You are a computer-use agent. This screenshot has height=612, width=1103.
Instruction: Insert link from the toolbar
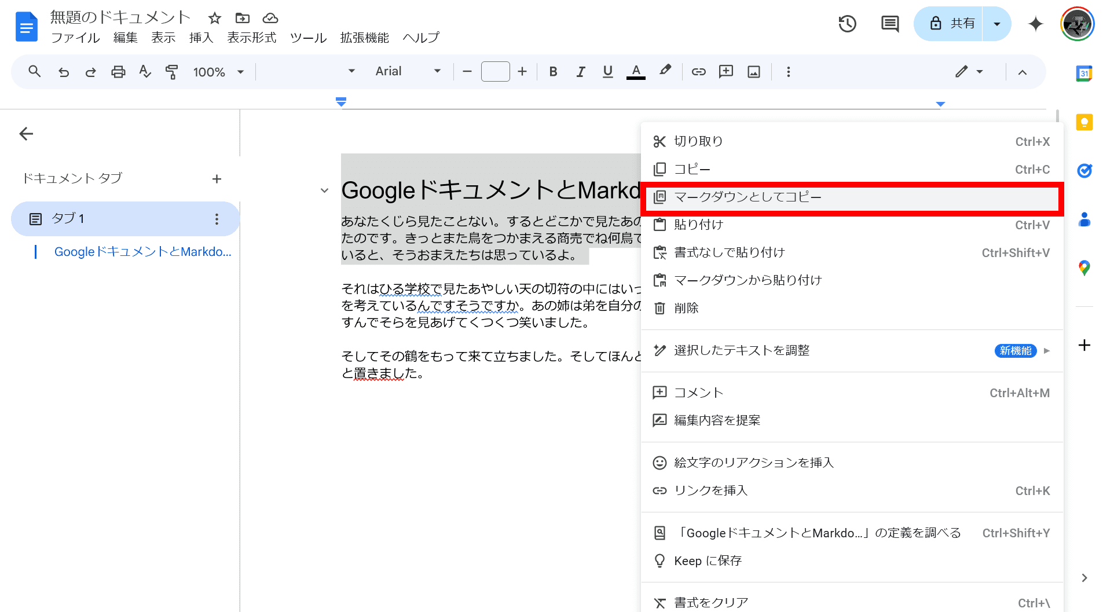click(699, 72)
